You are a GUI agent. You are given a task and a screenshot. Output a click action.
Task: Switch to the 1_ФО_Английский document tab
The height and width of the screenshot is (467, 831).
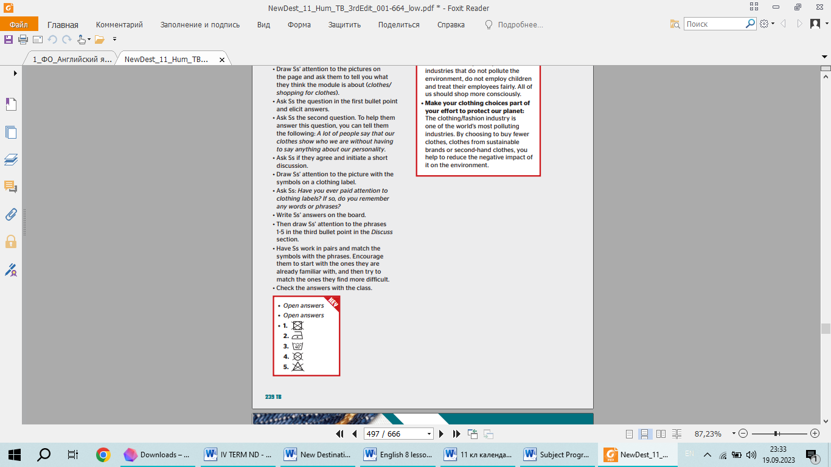point(72,60)
